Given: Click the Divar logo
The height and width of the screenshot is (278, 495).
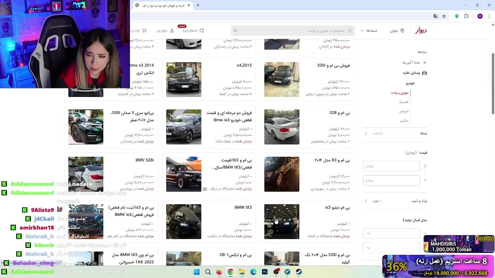Looking at the screenshot, I should point(421,31).
